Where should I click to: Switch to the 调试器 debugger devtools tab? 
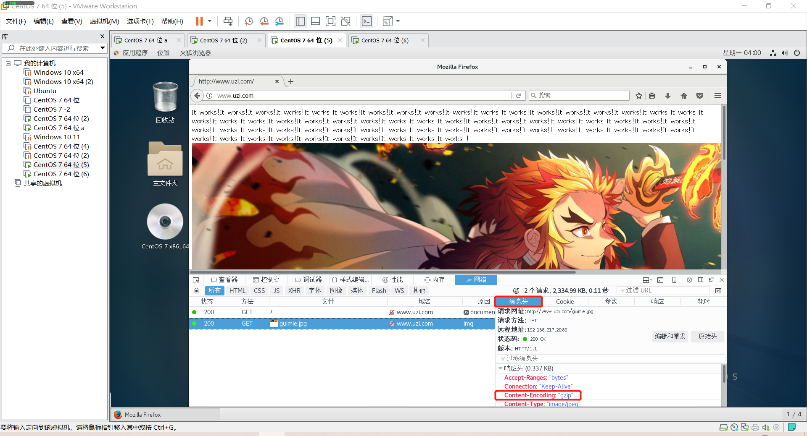pyautogui.click(x=309, y=280)
